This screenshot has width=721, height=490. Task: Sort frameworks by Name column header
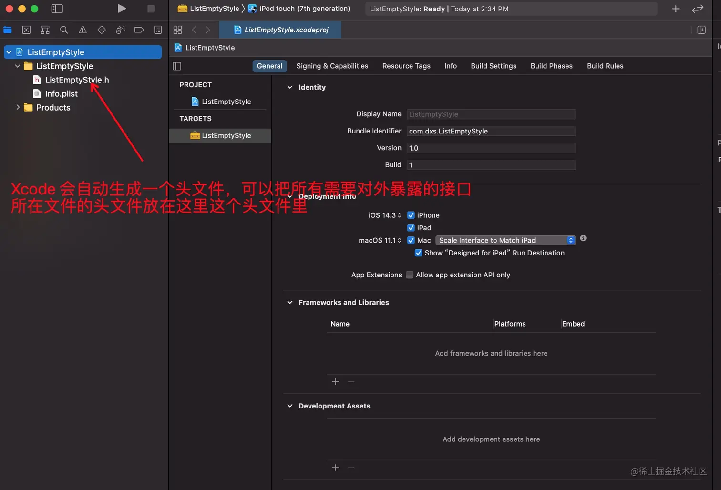[340, 324]
